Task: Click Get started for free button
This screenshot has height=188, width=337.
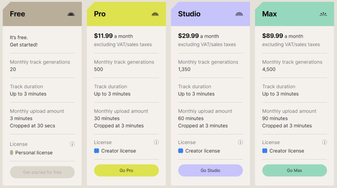Action: (x=42, y=172)
